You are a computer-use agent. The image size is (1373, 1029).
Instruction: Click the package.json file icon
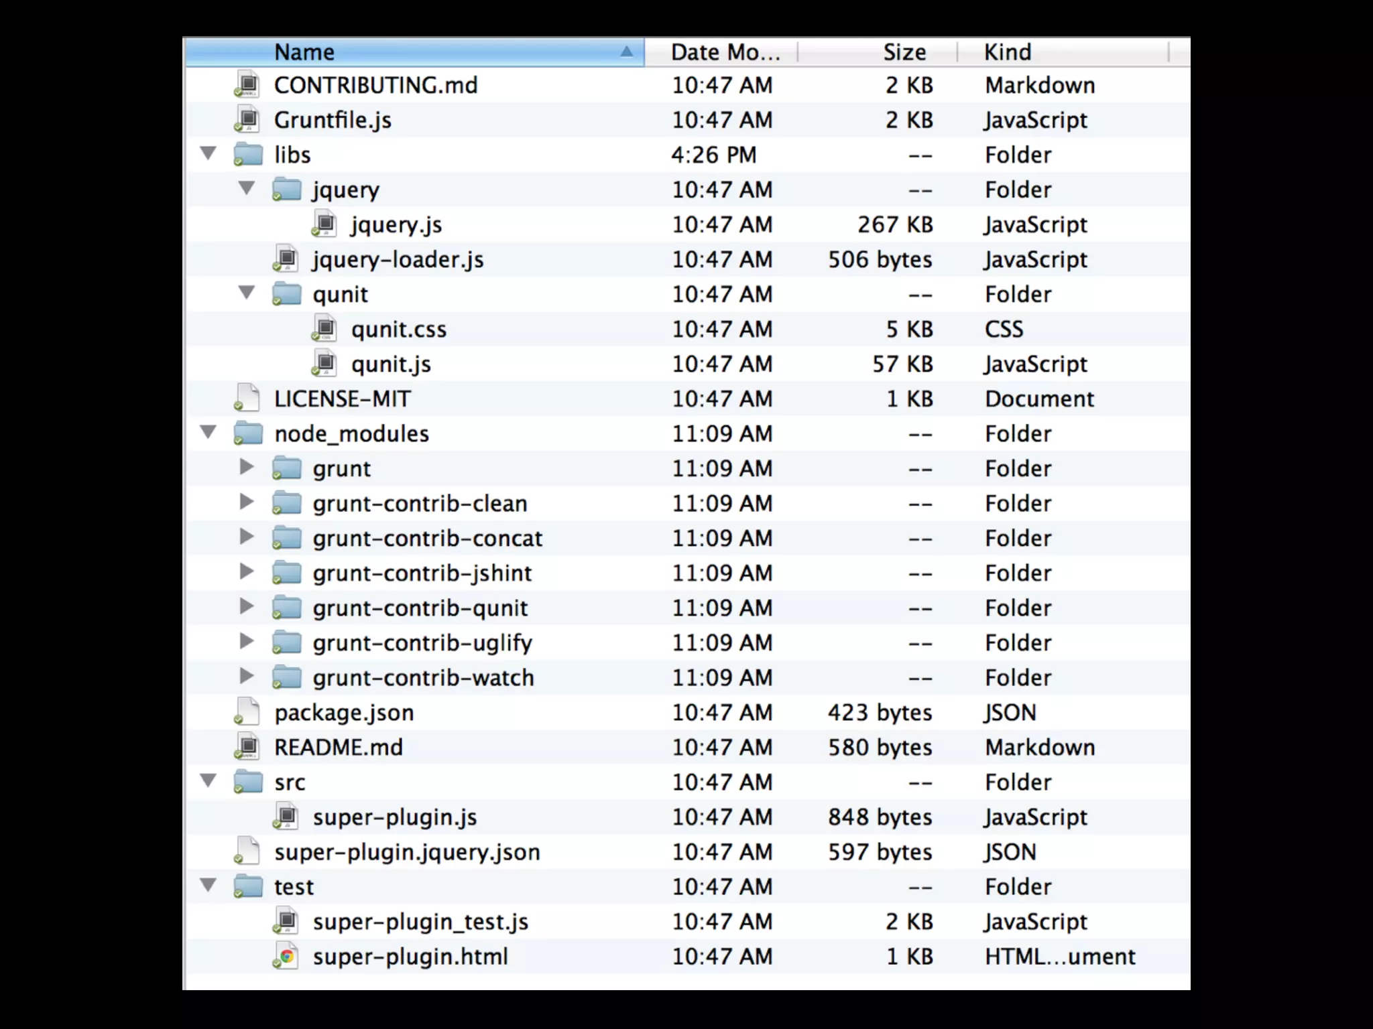[x=247, y=712]
